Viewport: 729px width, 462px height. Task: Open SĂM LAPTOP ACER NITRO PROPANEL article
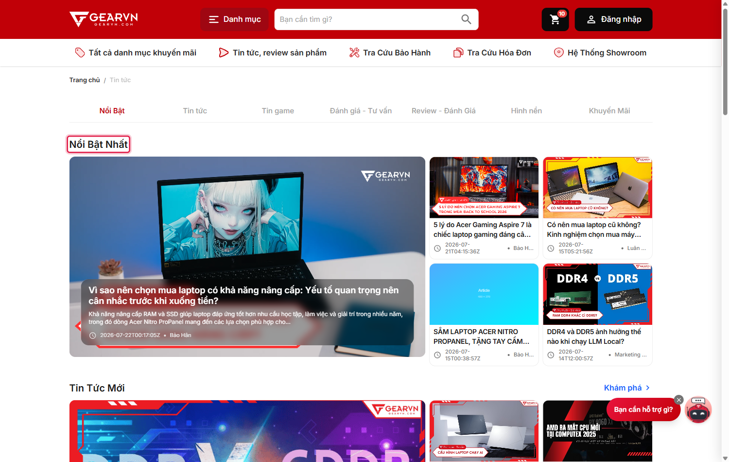(x=482, y=337)
